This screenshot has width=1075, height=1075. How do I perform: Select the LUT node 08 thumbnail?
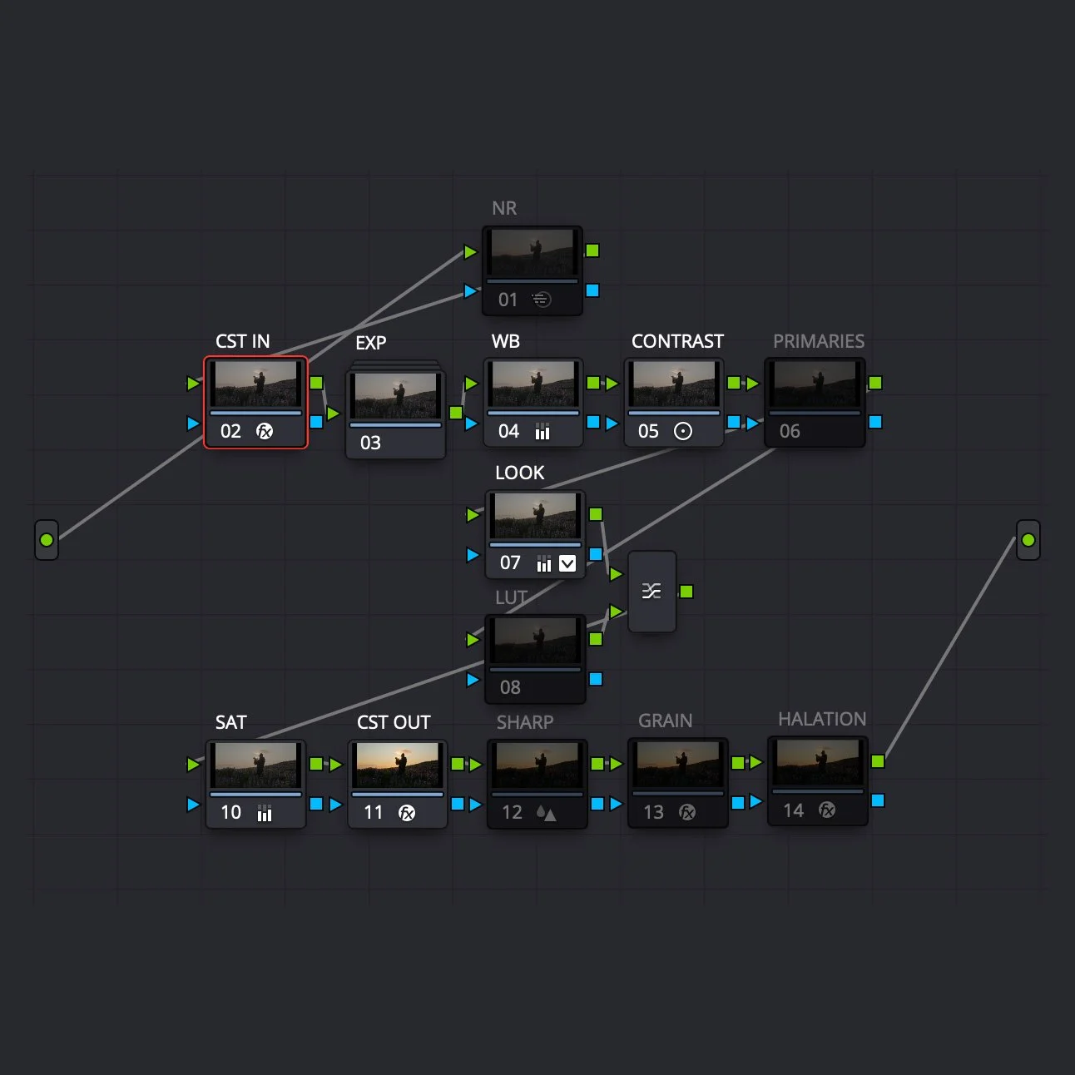click(536, 639)
